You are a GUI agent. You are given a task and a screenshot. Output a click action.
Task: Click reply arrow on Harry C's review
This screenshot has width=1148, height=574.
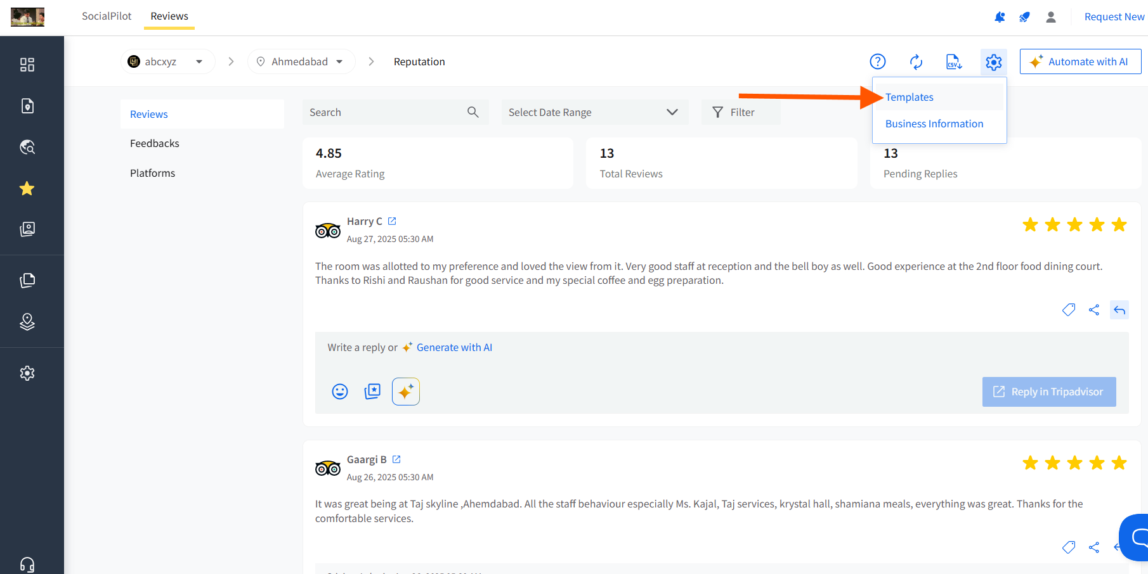1119,310
